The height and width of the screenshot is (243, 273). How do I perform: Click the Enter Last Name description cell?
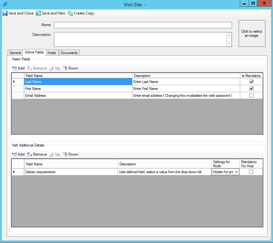coord(186,82)
